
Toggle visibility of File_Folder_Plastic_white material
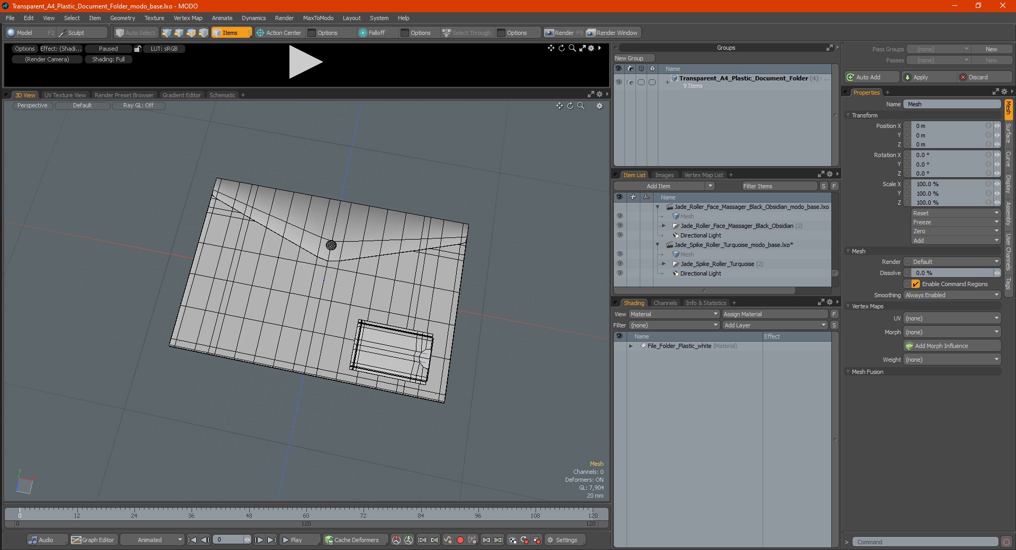(619, 346)
